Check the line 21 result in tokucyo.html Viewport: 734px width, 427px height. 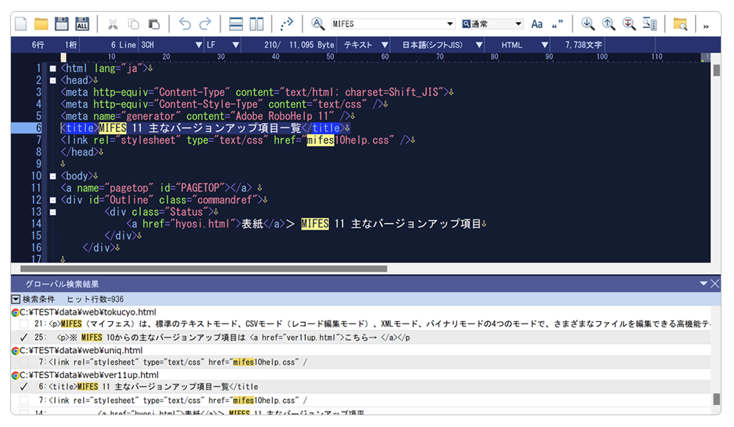[x=24, y=324]
